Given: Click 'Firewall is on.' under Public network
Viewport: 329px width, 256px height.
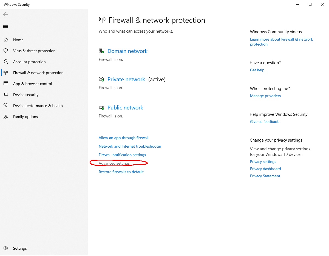Looking at the screenshot, I should (x=111, y=116).
